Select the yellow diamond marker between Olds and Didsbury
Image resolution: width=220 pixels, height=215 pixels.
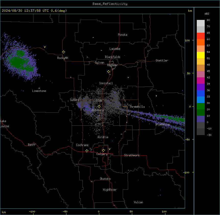coord(99,106)
